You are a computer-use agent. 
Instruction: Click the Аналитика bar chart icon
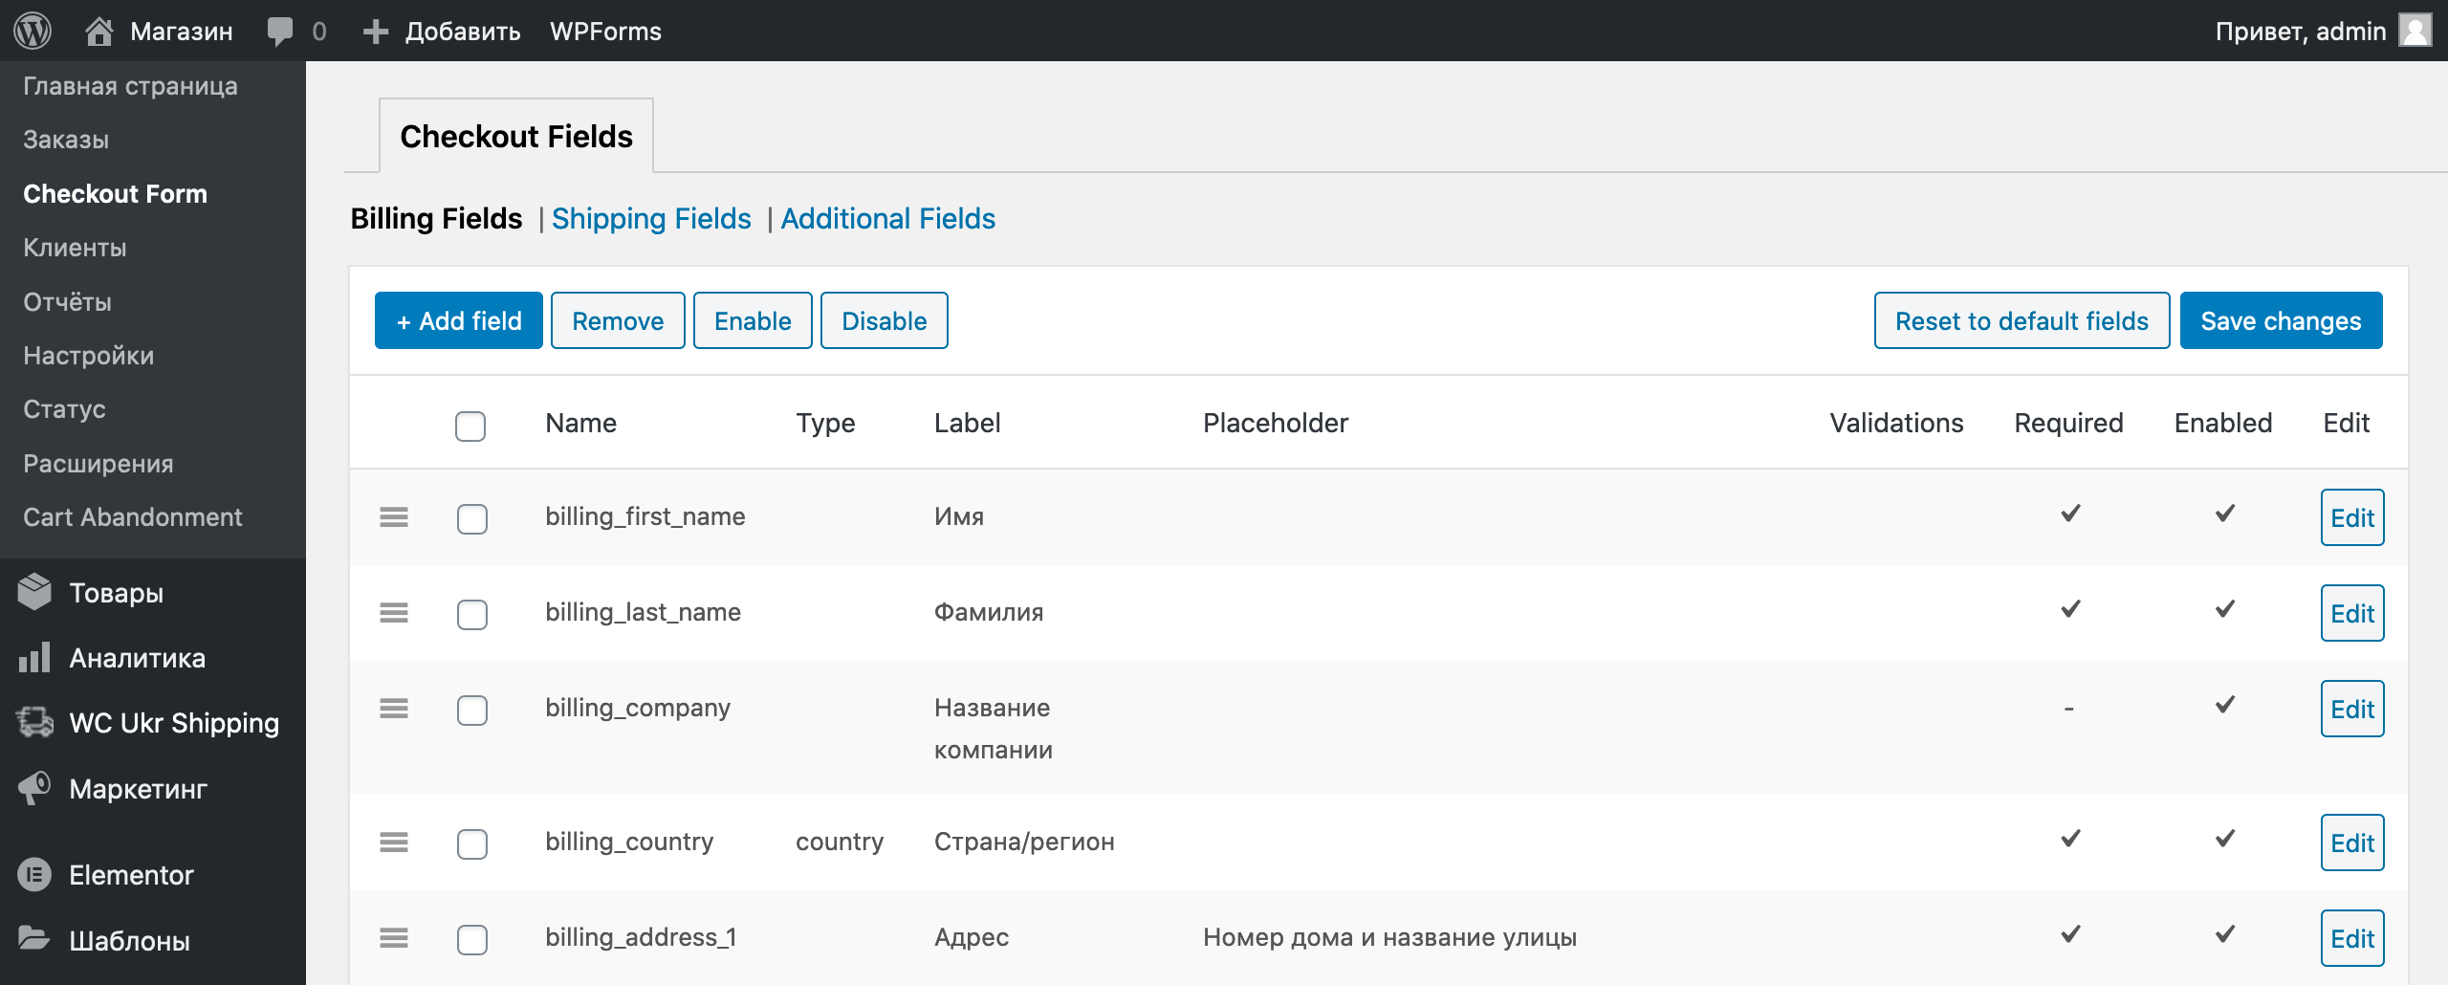coord(34,658)
